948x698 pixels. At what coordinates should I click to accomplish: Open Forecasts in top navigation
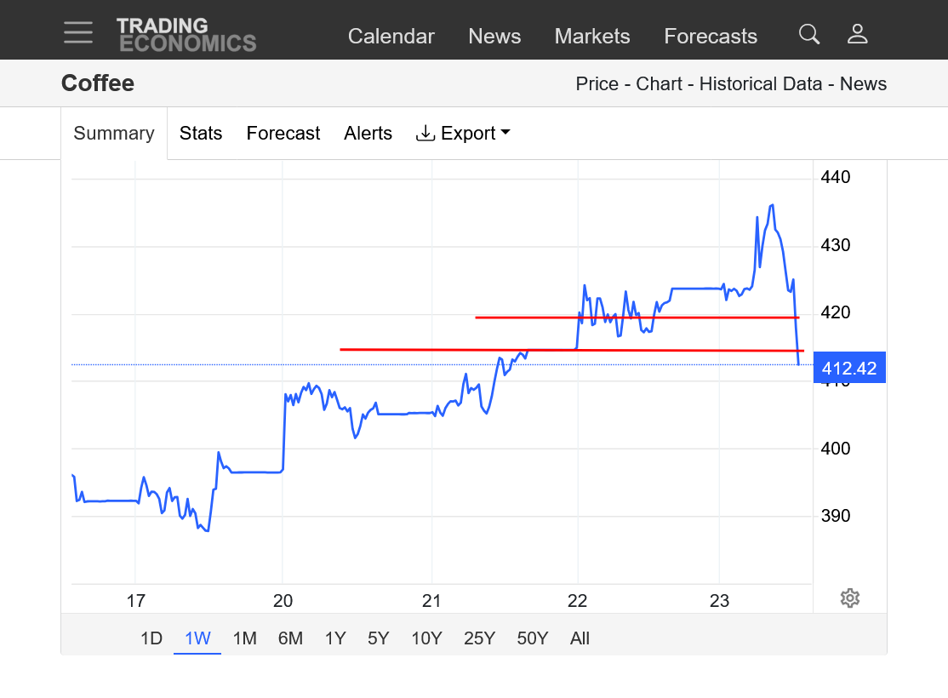click(x=711, y=37)
